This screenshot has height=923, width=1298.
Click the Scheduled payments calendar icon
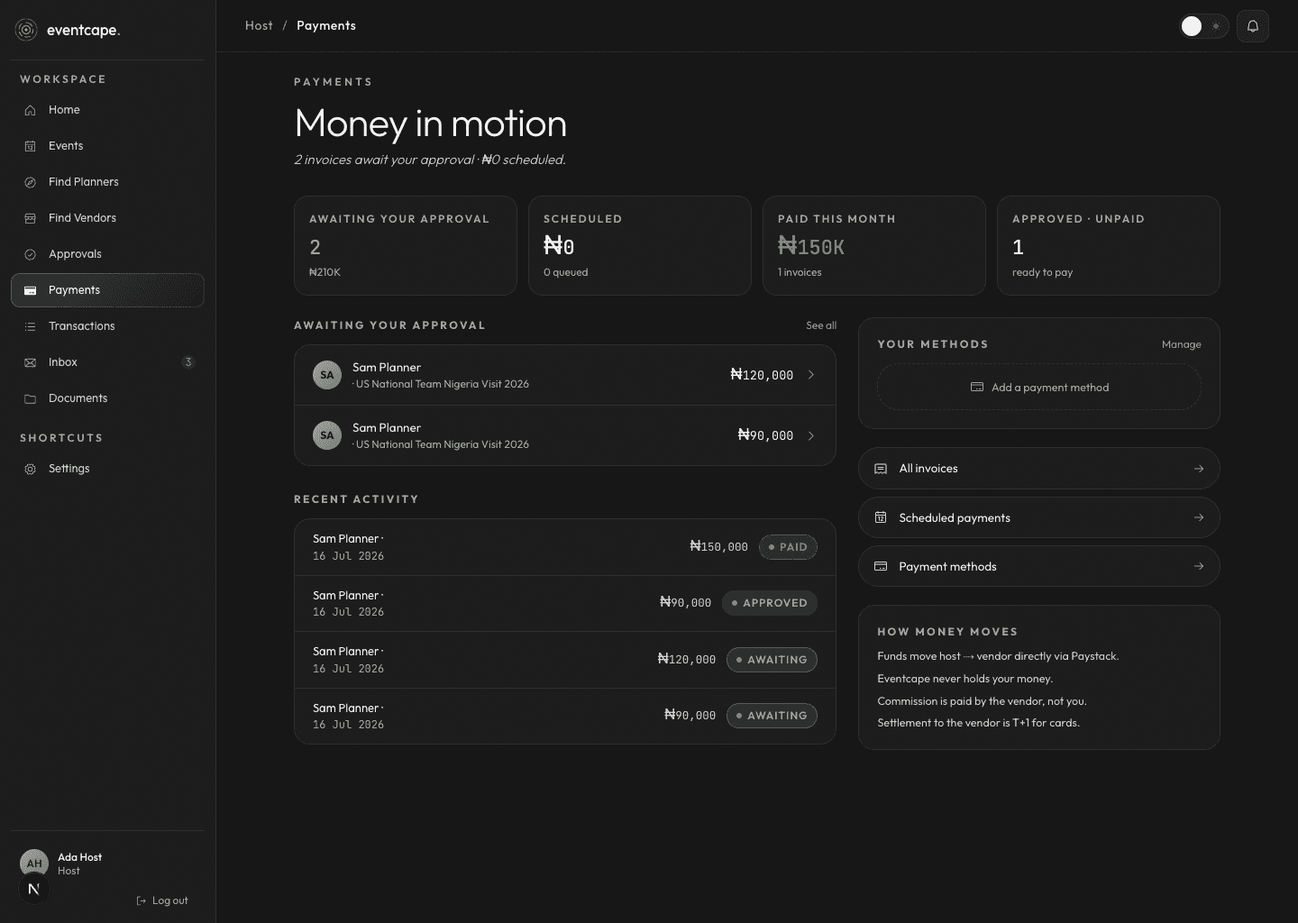(881, 517)
